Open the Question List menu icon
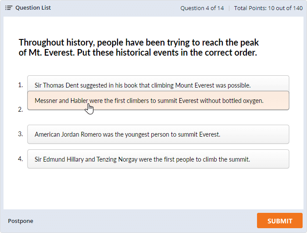This screenshot has width=307, height=233. coord(9,8)
